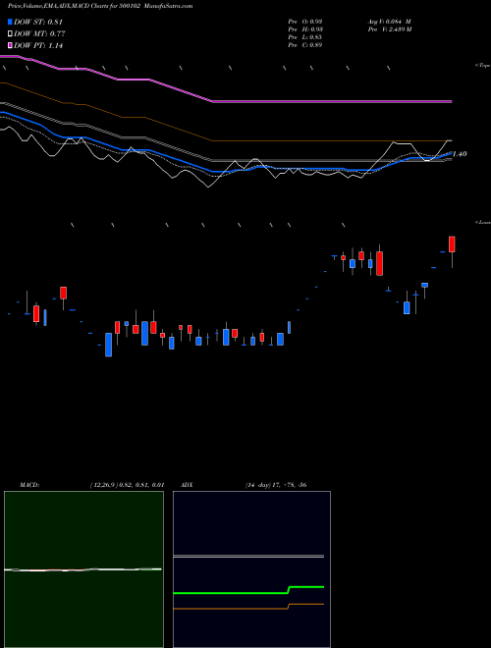
Task: Click the 'Pre H: 0.93' high value
Action: click(x=305, y=29)
